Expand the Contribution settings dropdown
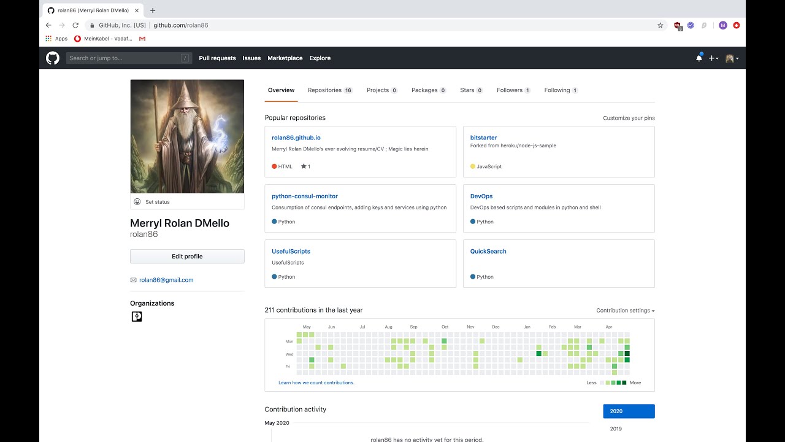The width and height of the screenshot is (785, 442). [x=625, y=311]
